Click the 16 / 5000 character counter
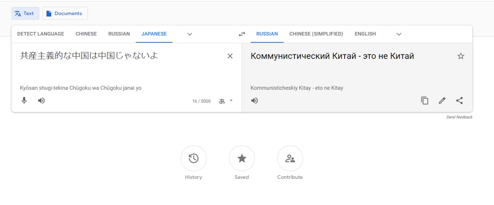Screen dimensions: 494x205 point(201,101)
